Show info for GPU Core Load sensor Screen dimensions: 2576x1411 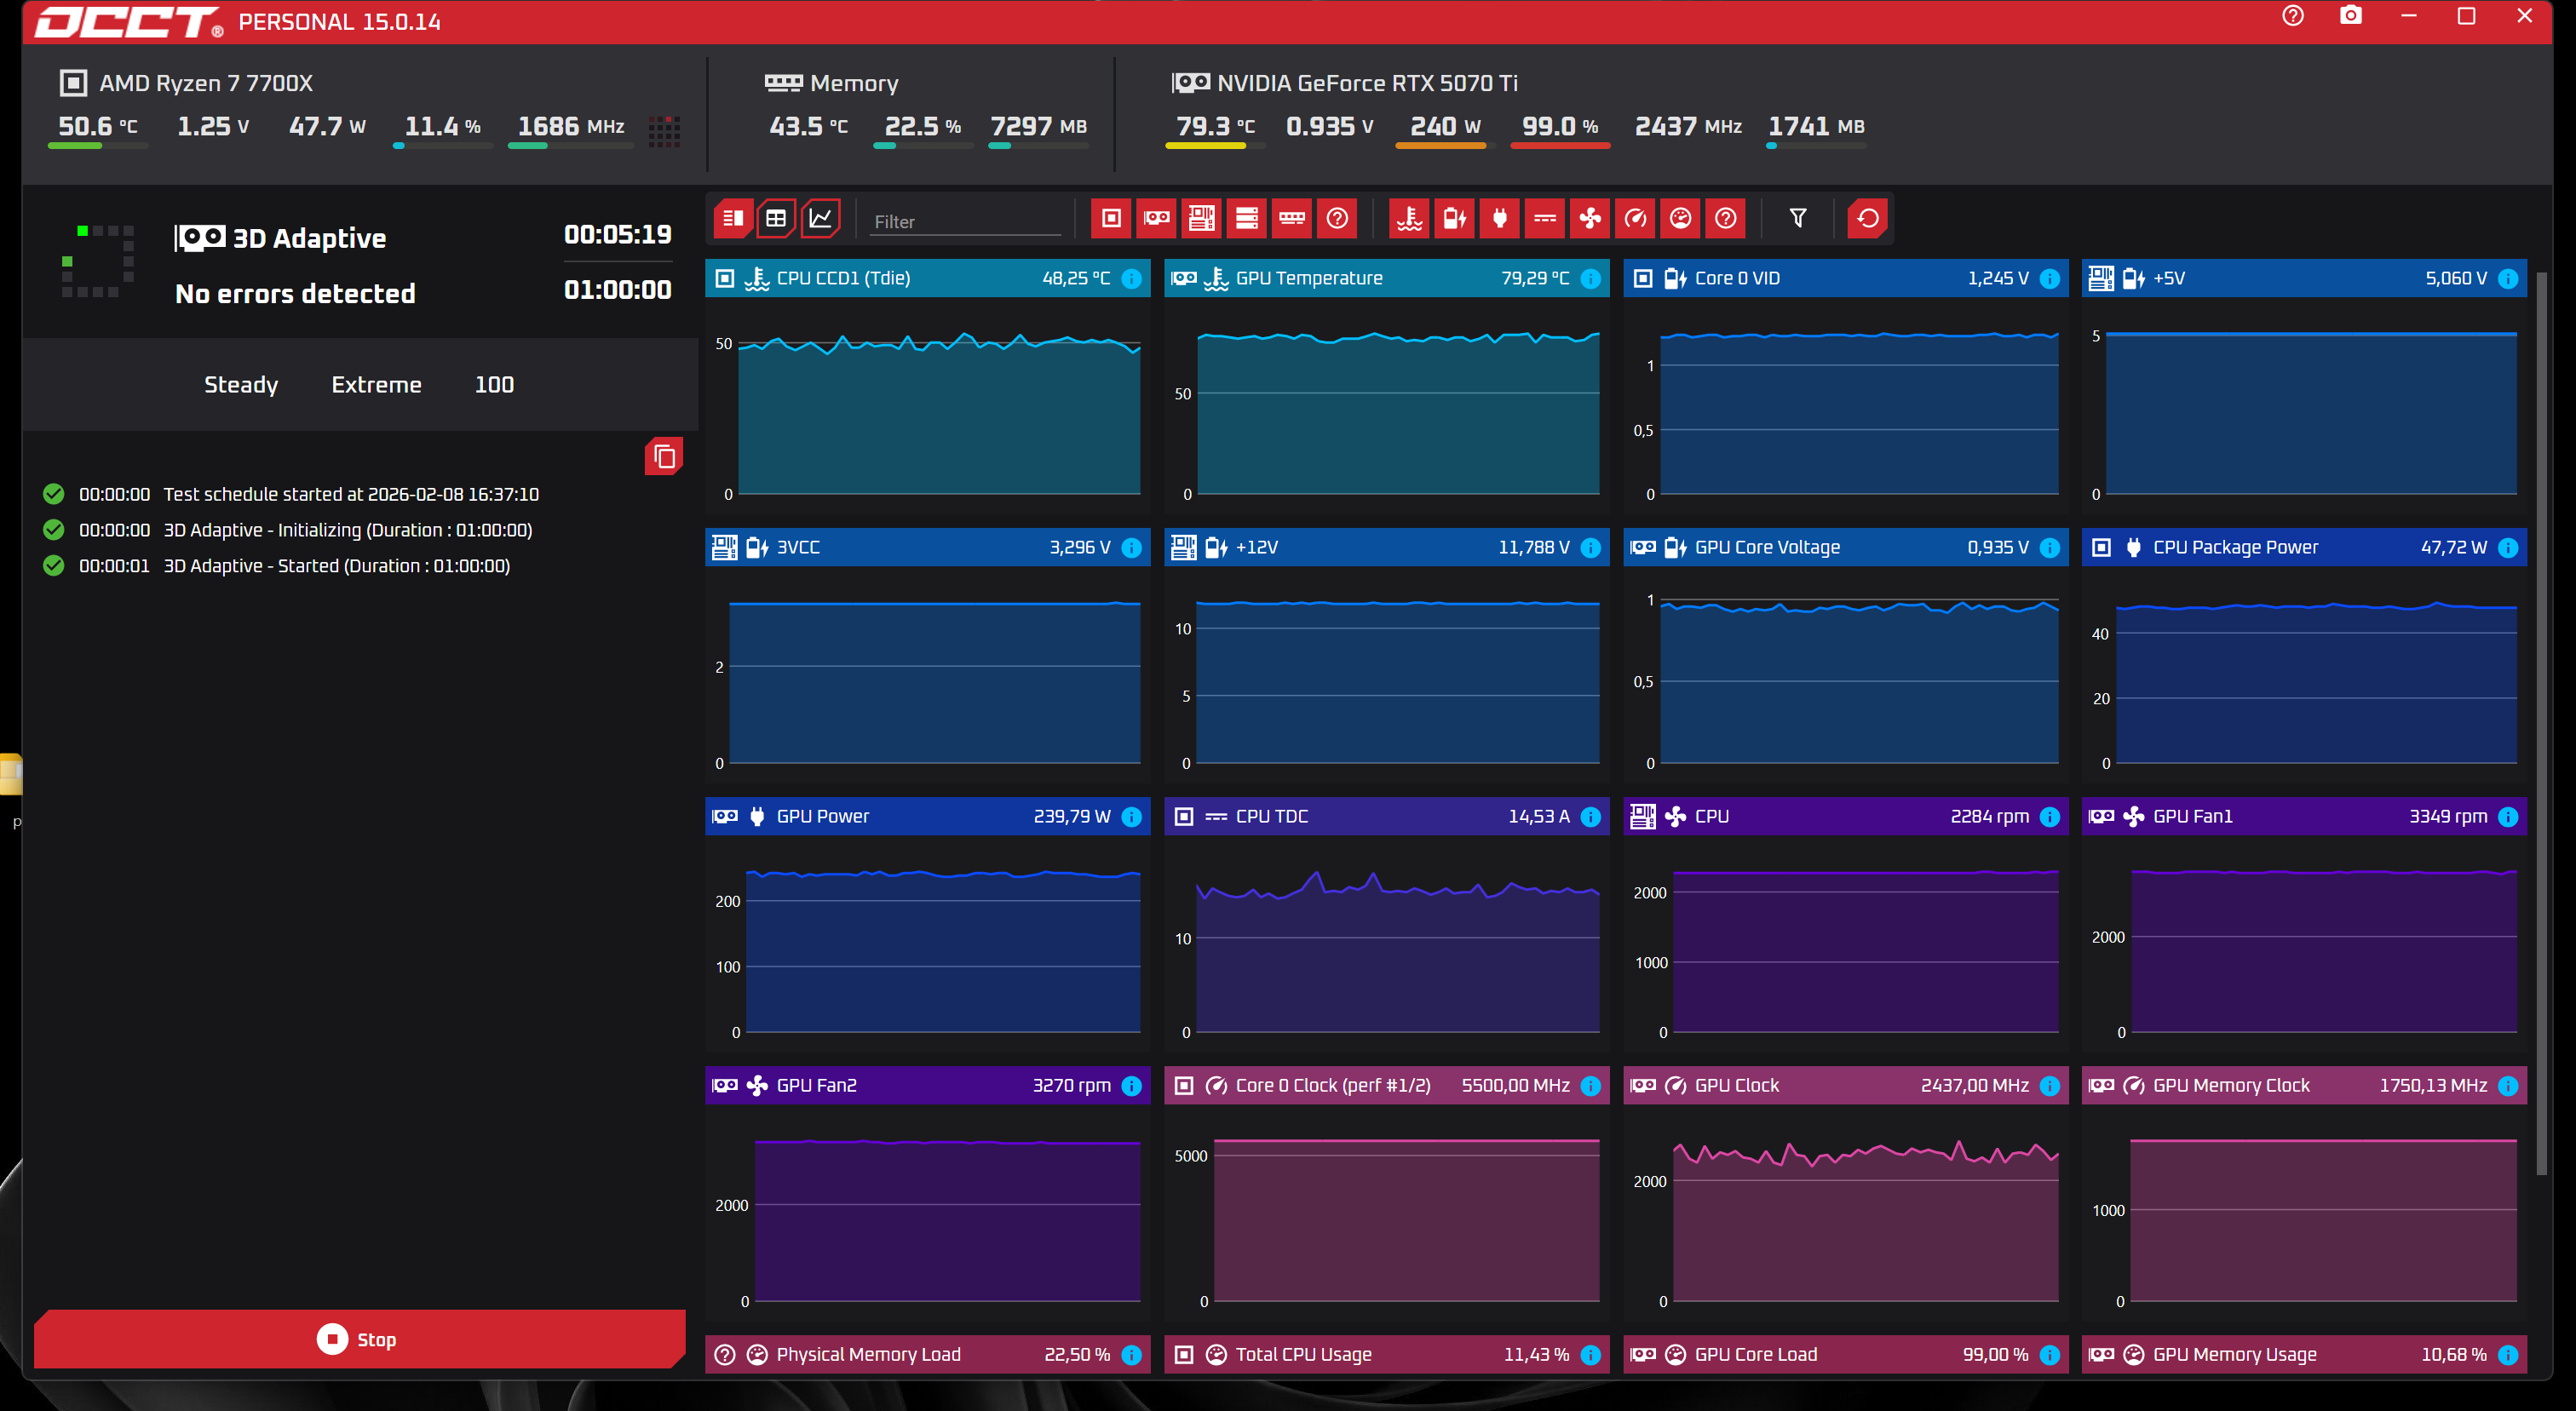[x=2049, y=1354]
